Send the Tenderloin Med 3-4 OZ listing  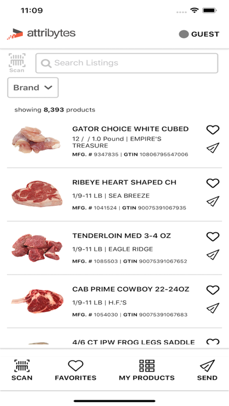click(x=213, y=254)
